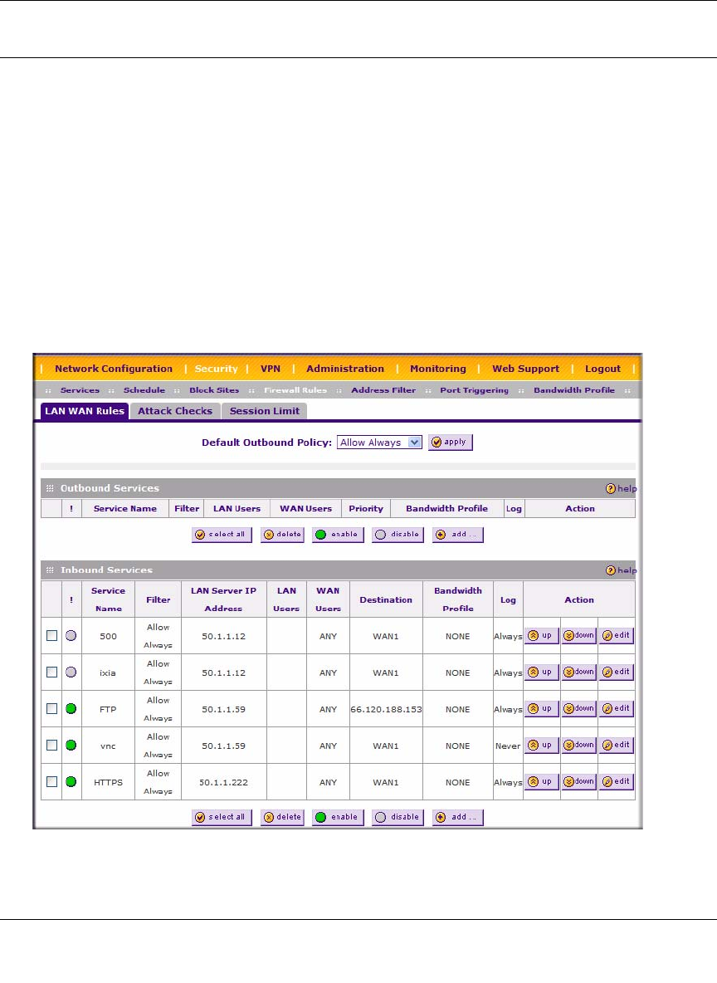This screenshot has height=983, width=717.
Task: Go to the Firewall Rules submenu
Action: pyautogui.click(x=295, y=390)
